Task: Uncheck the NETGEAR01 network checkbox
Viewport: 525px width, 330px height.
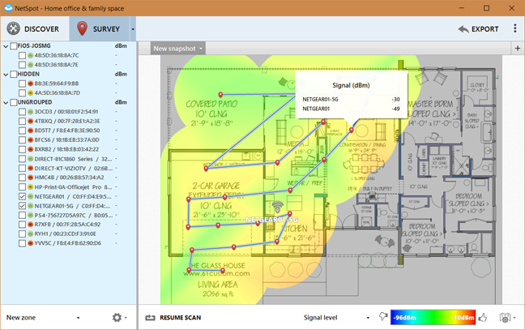Action: click(22, 196)
